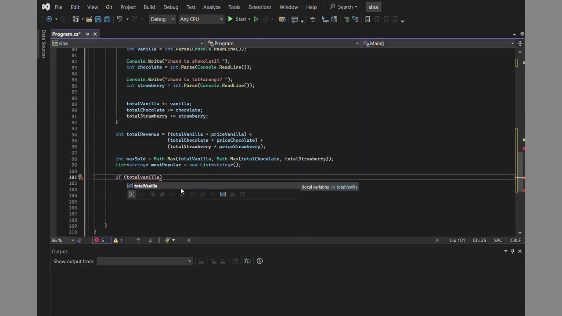
Task: Click the Navigate Backward arrow icon
Action: [x=49, y=19]
